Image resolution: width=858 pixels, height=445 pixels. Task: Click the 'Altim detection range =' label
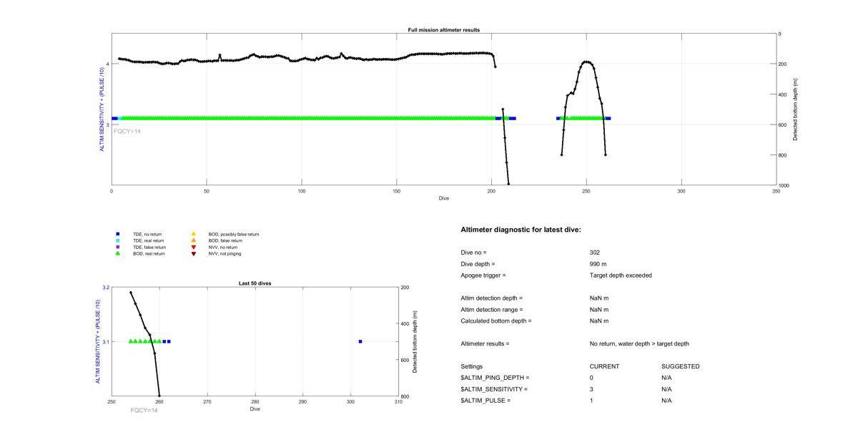tap(492, 310)
